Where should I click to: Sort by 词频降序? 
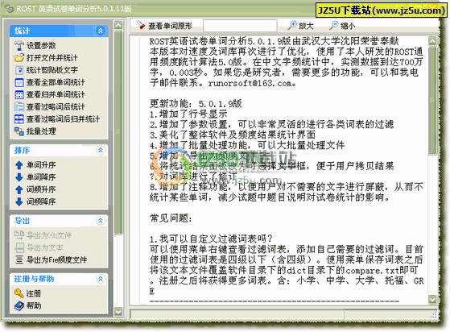click(x=41, y=201)
